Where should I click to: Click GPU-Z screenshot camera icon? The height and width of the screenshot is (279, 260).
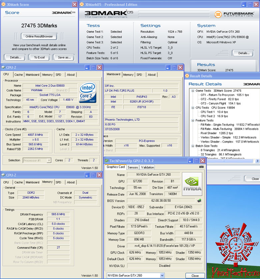(201, 167)
